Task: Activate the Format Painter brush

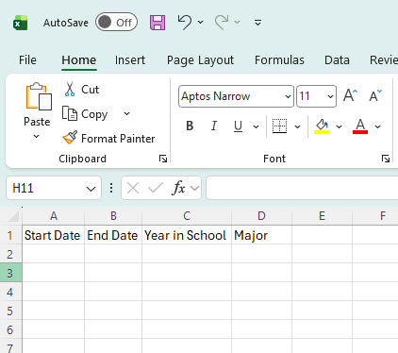Action: point(108,139)
